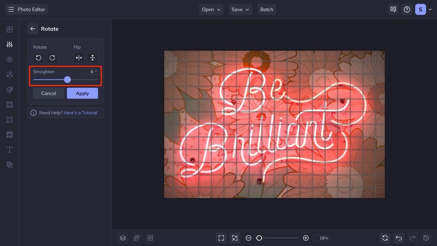Image resolution: width=437 pixels, height=246 pixels.
Task: Open the feedback chat icon
Action: [x=393, y=9]
